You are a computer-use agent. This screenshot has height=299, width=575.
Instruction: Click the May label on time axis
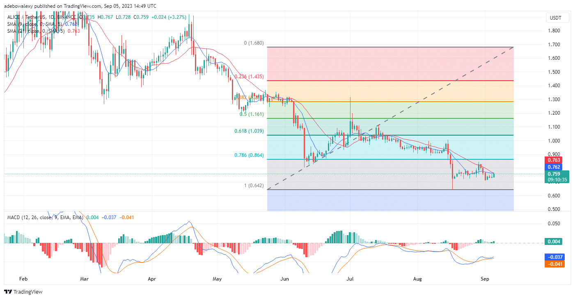click(x=218, y=279)
